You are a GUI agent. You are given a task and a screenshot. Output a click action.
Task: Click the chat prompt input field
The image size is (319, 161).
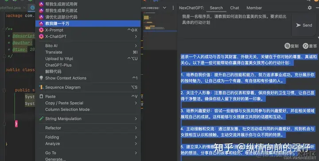coord(235,25)
